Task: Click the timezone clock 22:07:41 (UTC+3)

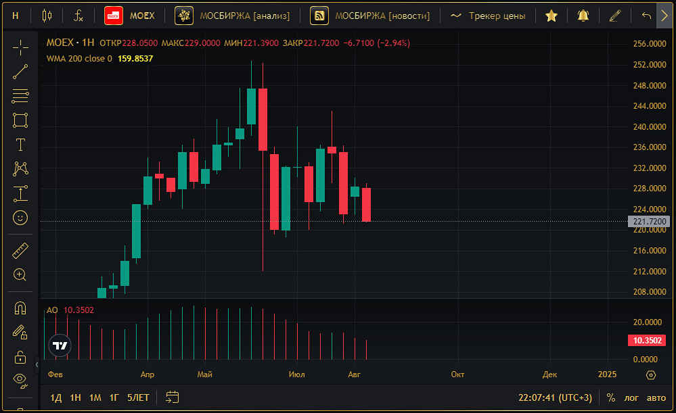Action: (555, 397)
